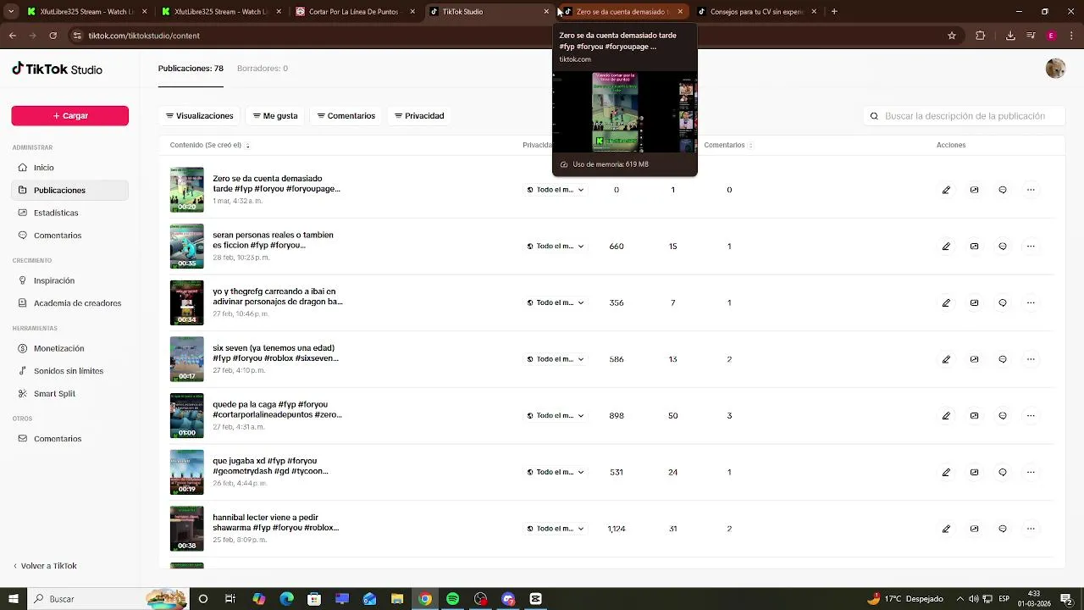Open the Visualizaciones filter

click(199, 116)
